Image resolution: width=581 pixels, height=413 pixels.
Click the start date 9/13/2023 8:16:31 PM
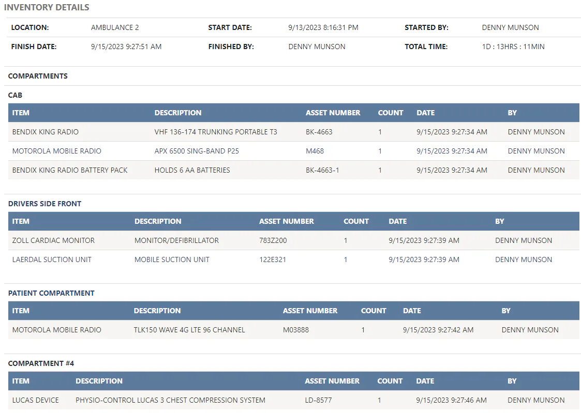click(x=323, y=27)
